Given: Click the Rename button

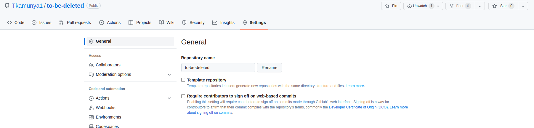Looking at the screenshot, I should pyautogui.click(x=270, y=68).
